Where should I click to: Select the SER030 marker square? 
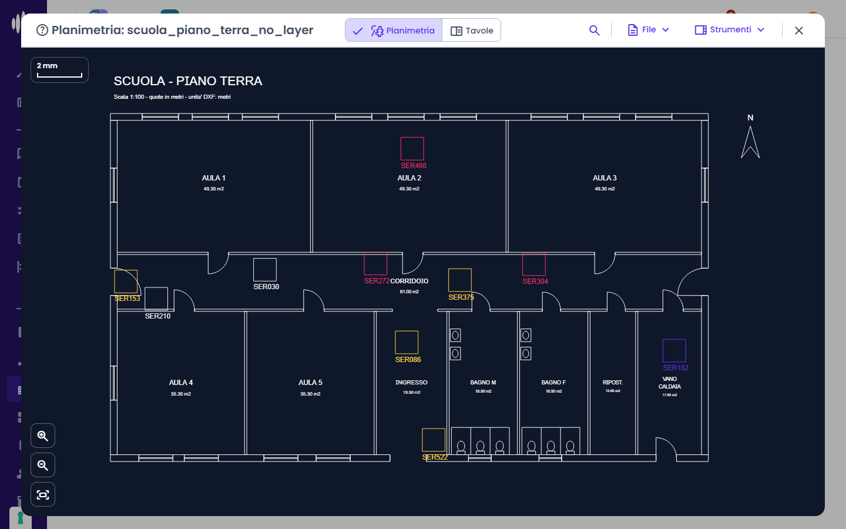[265, 270]
